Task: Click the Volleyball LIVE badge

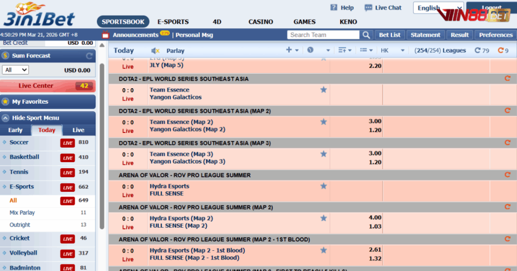Action: (x=68, y=253)
